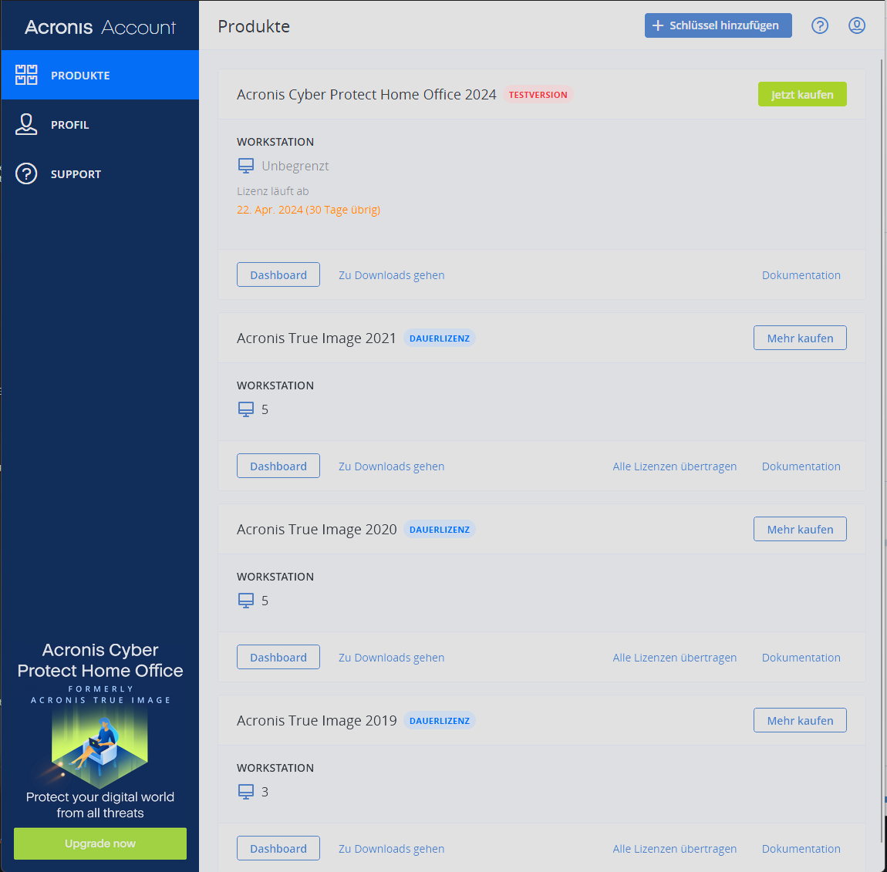Click Mehr kaufen for True Image 2021
The width and height of the screenshot is (887, 872).
coord(800,338)
